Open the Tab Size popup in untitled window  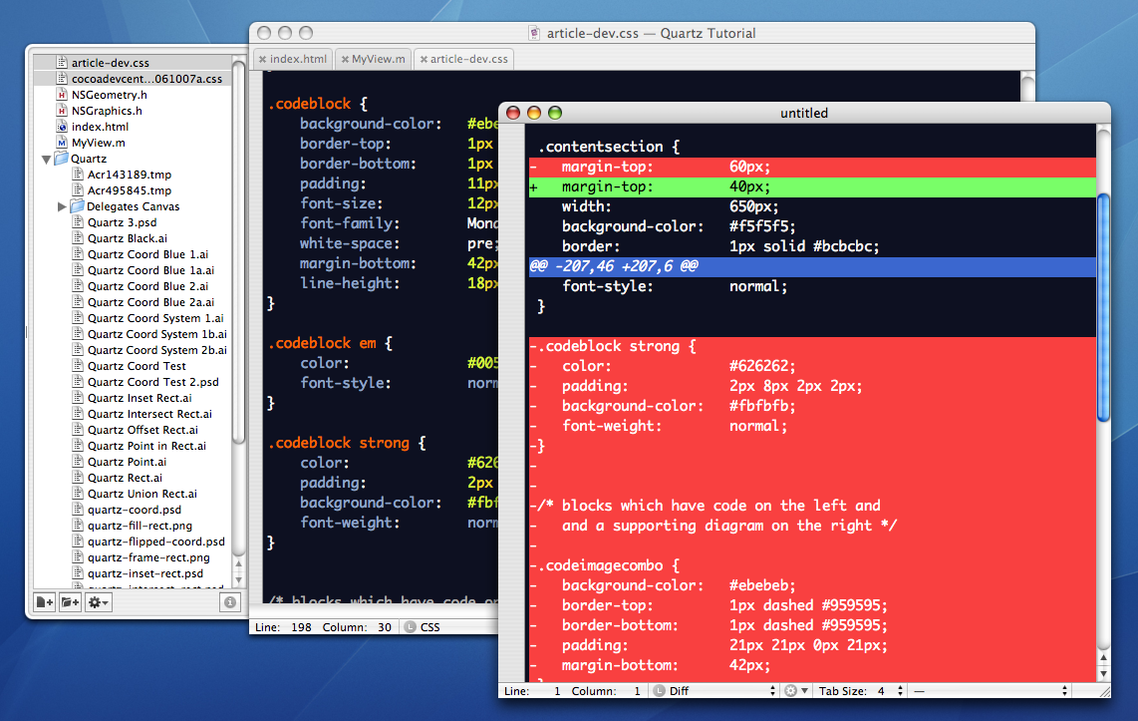point(862,691)
